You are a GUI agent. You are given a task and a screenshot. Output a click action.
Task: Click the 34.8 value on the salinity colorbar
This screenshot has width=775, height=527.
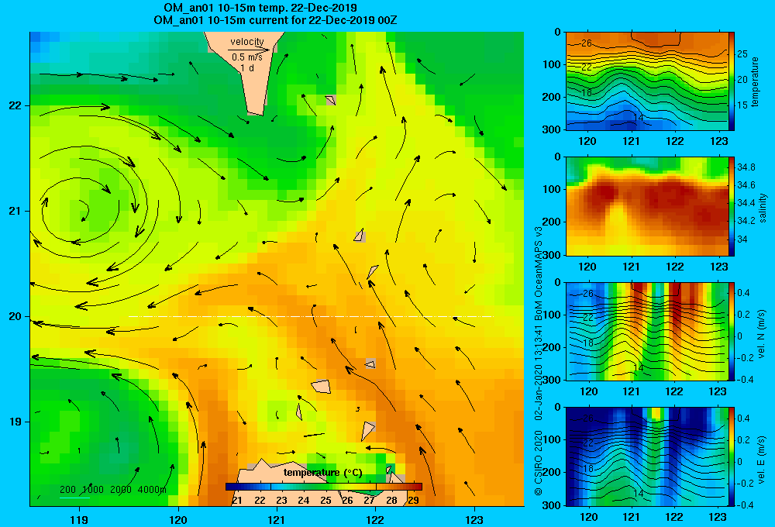pos(746,167)
